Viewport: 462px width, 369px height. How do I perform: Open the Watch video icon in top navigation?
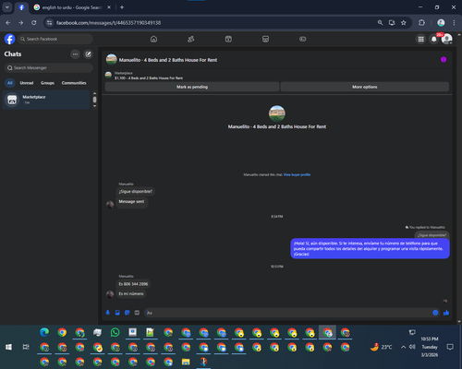[x=228, y=39]
